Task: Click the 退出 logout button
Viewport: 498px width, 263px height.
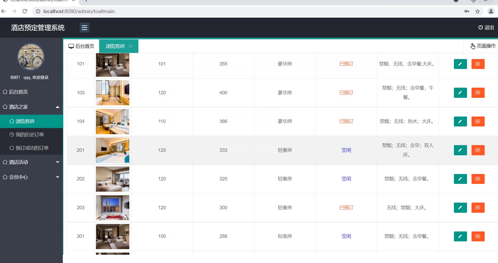Action: (x=486, y=28)
